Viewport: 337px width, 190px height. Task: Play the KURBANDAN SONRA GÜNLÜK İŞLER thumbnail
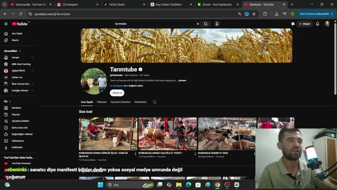tap(108, 134)
